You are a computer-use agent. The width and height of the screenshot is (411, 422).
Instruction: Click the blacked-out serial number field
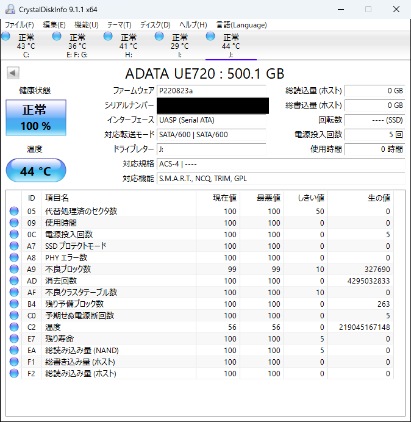213,105
